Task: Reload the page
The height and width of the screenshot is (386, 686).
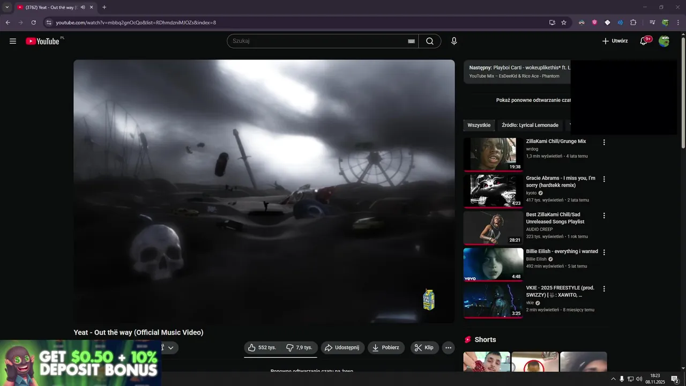Action: pyautogui.click(x=33, y=23)
